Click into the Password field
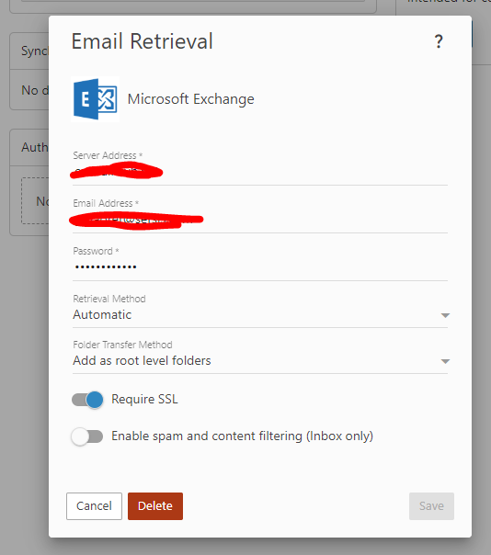The width and height of the screenshot is (491, 555). [260, 268]
